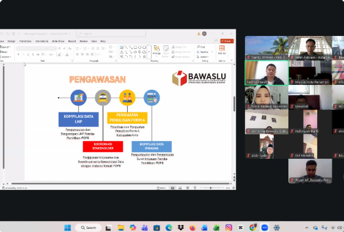Open Zoom app on the taskbar

pyautogui.click(x=265, y=228)
